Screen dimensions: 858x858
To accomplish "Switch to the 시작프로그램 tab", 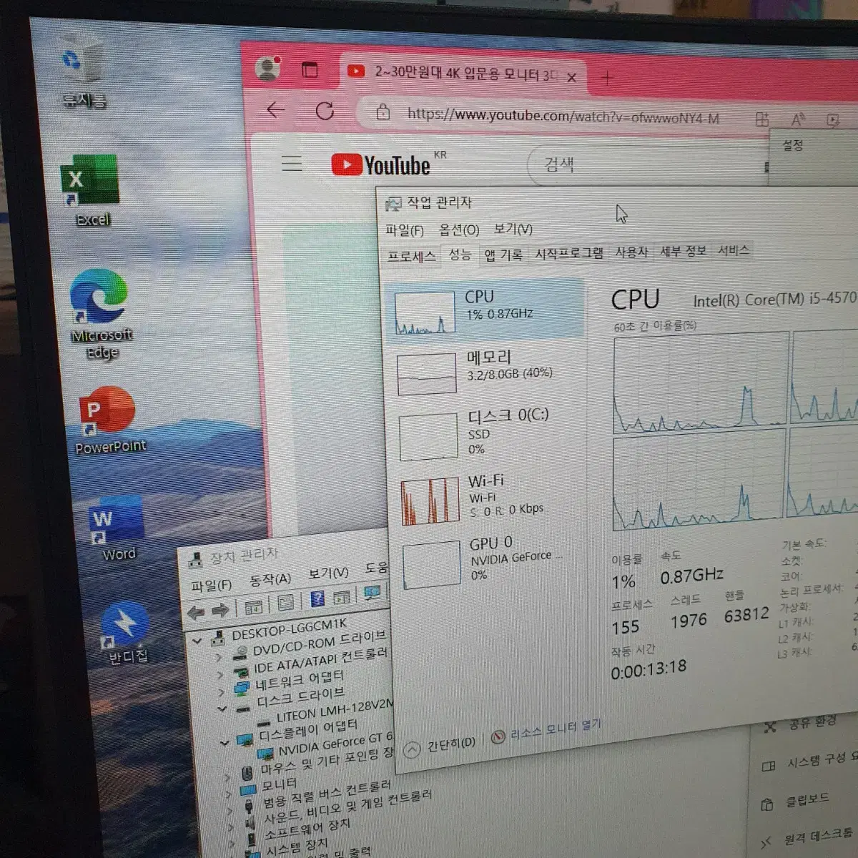I will pos(569,253).
